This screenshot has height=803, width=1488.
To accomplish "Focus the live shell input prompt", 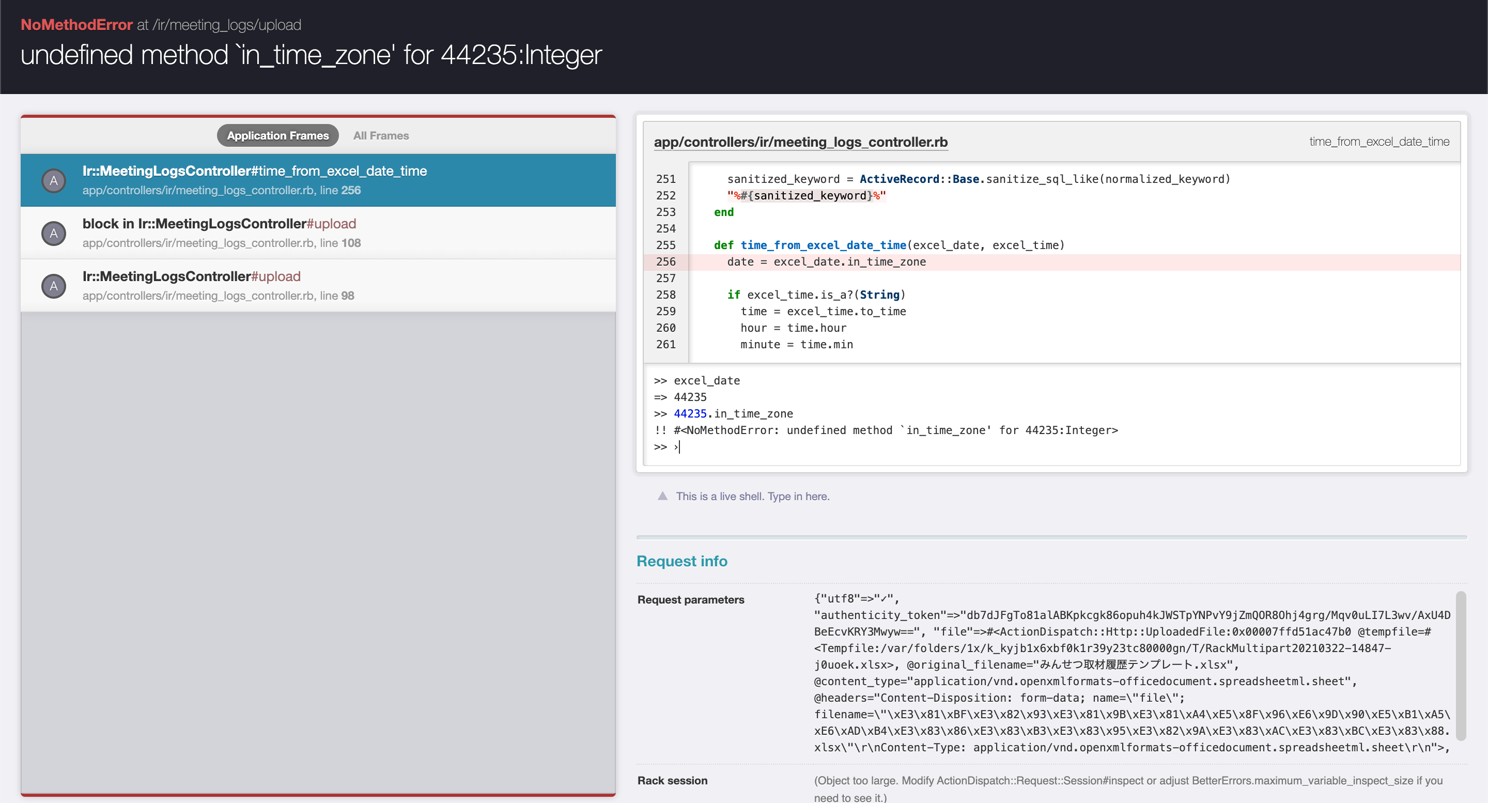I will point(681,446).
